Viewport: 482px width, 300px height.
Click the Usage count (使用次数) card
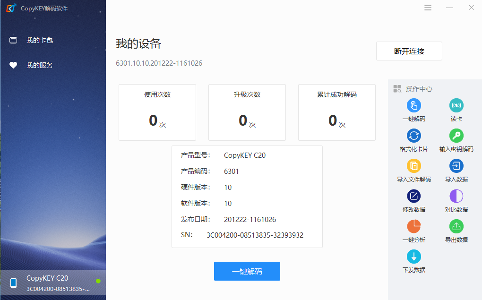(x=157, y=112)
